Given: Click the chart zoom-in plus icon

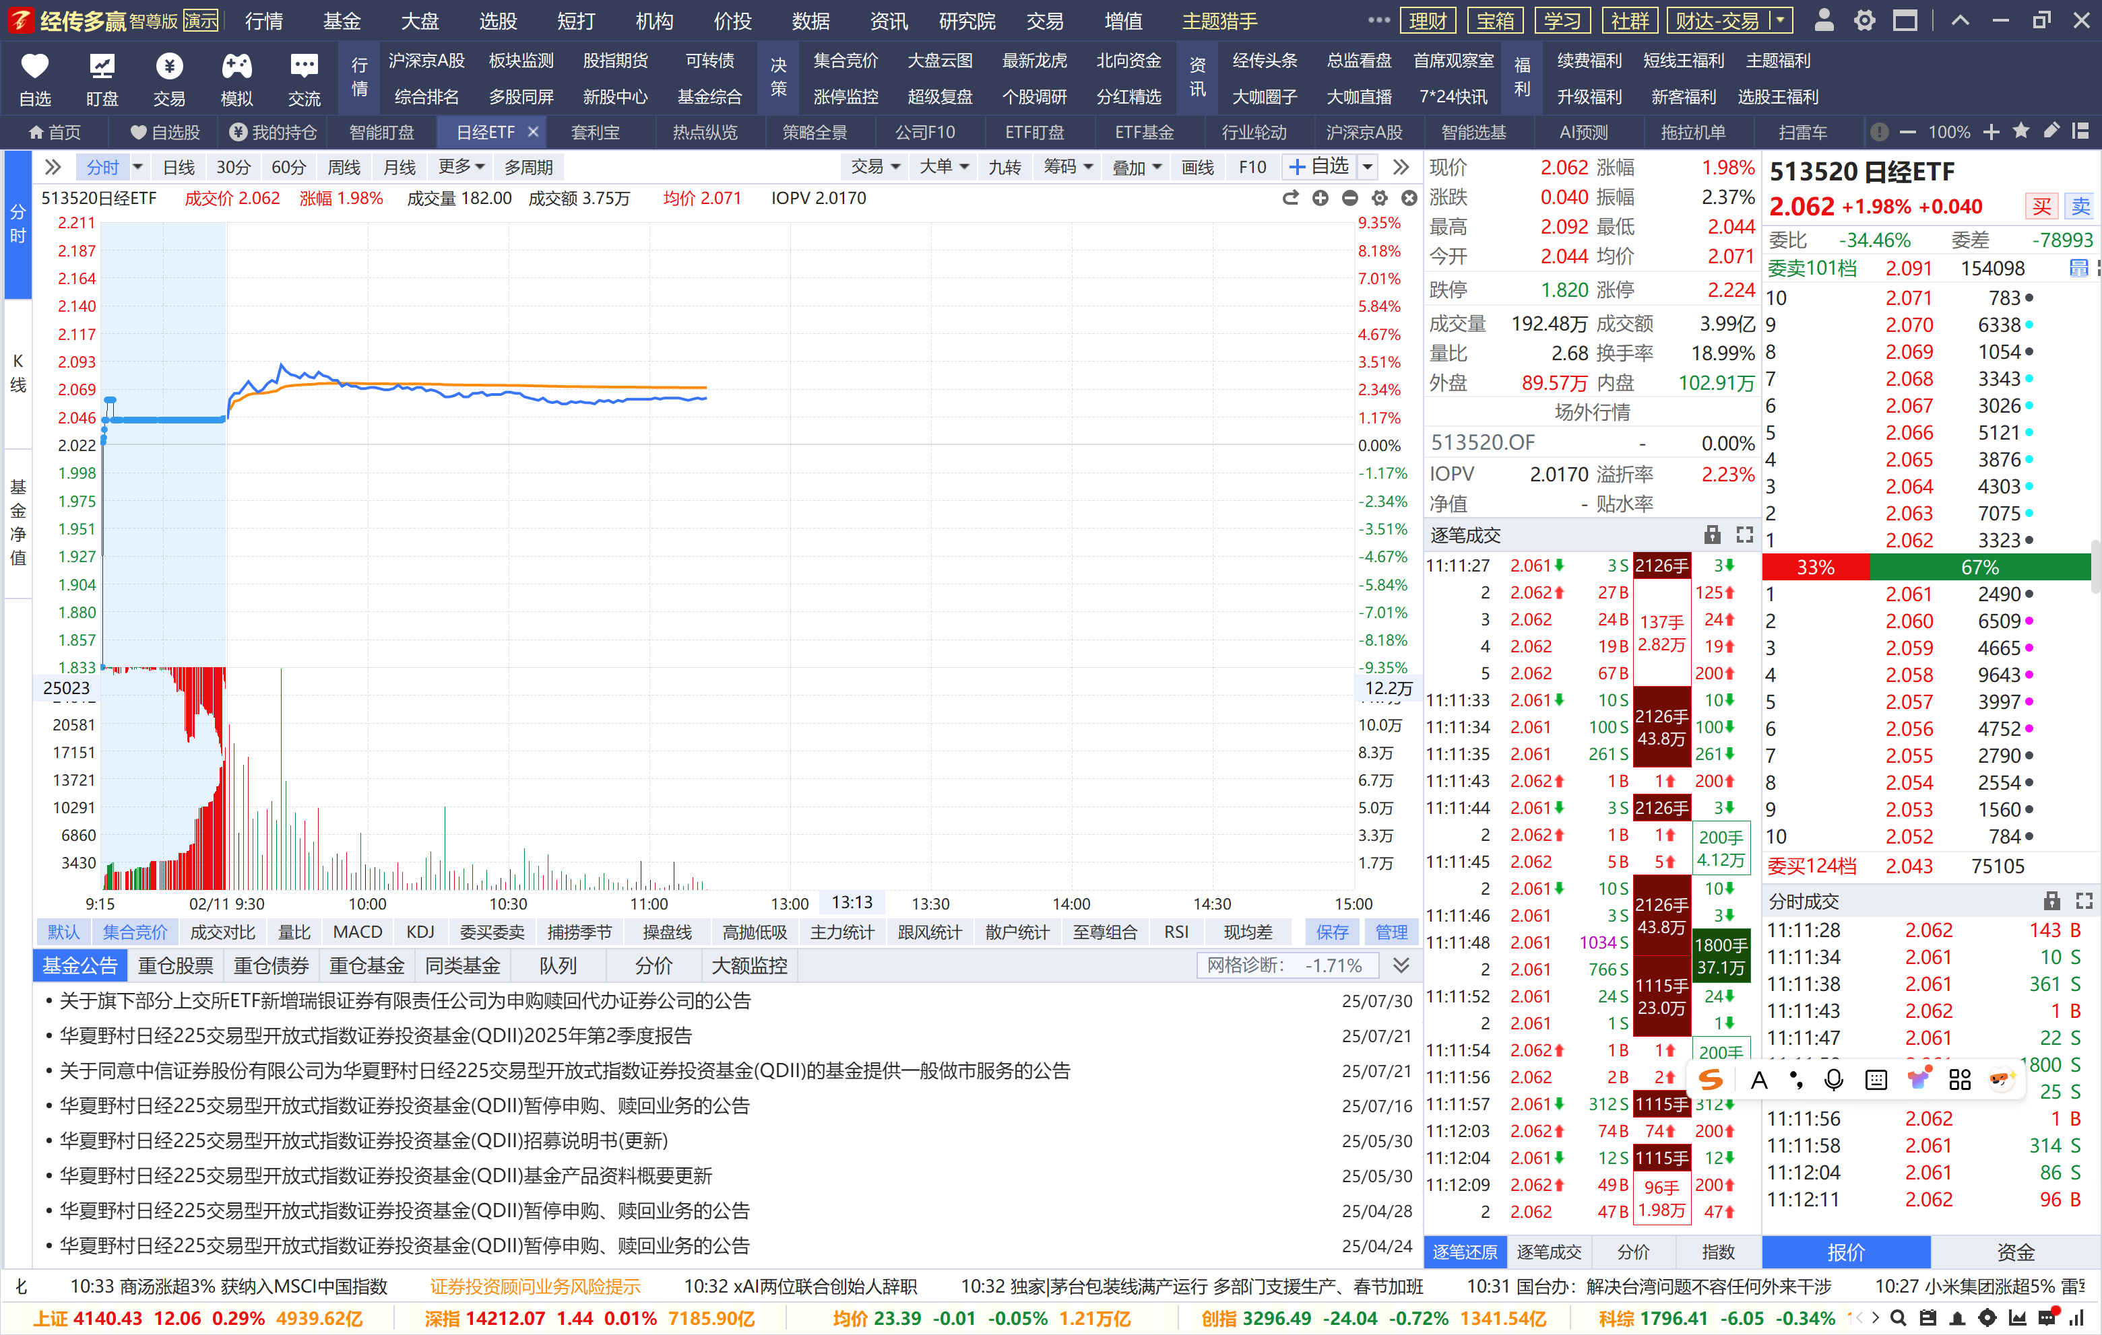Looking at the screenshot, I should 1320,199.
